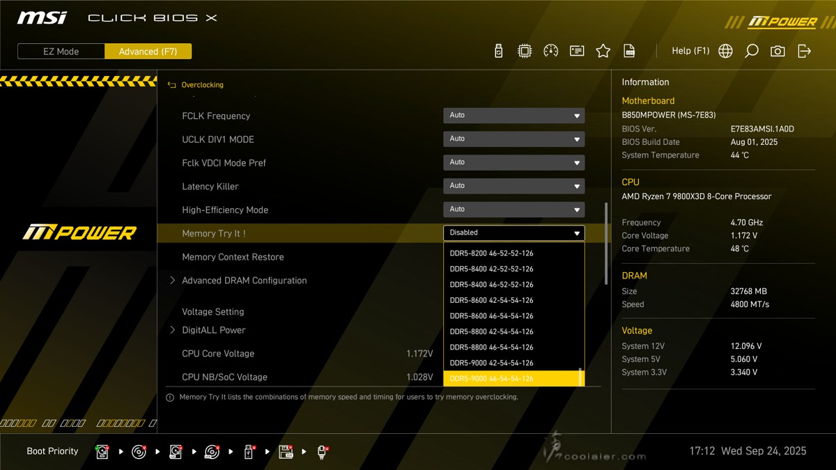Screen dimensions: 836x470
Task: Choose DDR5-8400 42-52-52-126 option
Action: point(514,269)
